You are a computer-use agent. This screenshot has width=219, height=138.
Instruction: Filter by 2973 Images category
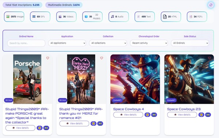(x=14, y=17)
